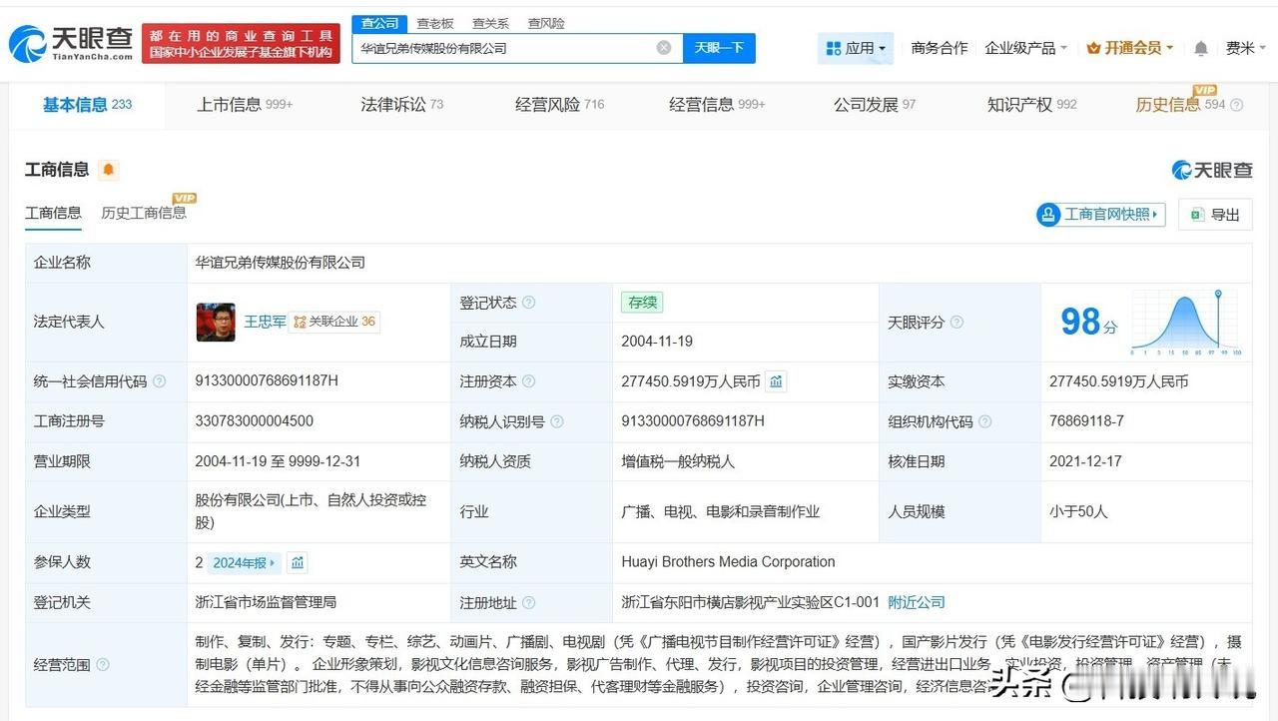The height and width of the screenshot is (721, 1278).
Task: Expand the 应用 dropdown menu
Action: pos(857,48)
